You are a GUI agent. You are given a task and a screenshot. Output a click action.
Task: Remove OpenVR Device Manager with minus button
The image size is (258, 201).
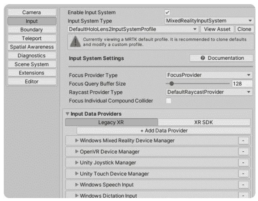pyautogui.click(x=243, y=152)
